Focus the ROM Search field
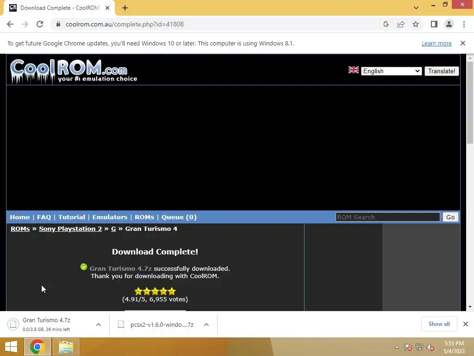 387,217
